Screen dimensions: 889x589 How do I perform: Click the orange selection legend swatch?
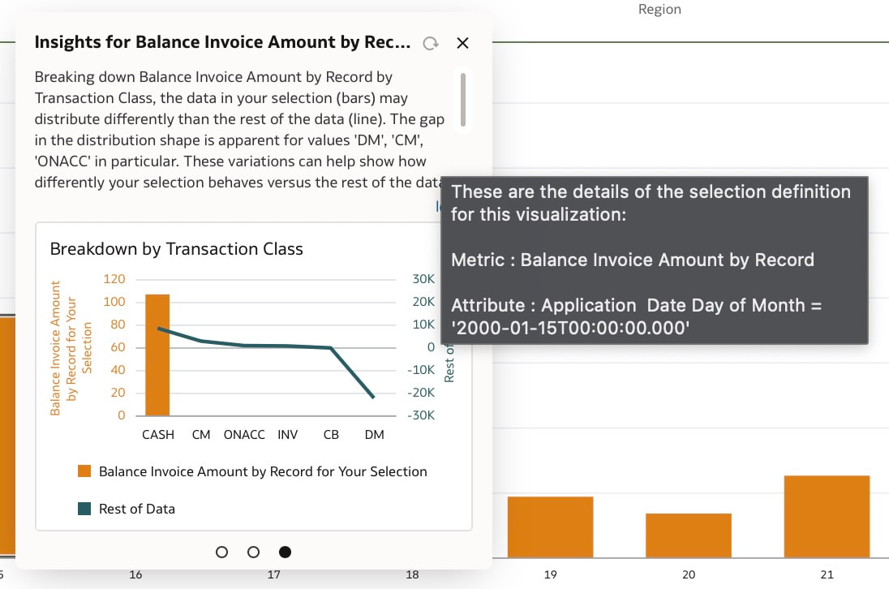tap(84, 471)
